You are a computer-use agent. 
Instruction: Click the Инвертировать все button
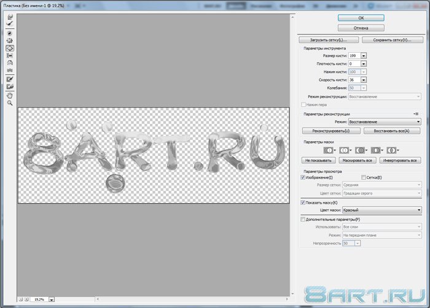coord(400,160)
